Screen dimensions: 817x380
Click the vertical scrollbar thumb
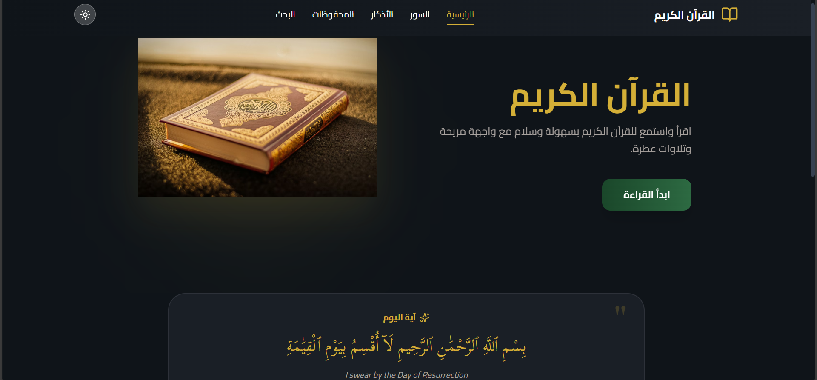pyautogui.click(x=812, y=89)
